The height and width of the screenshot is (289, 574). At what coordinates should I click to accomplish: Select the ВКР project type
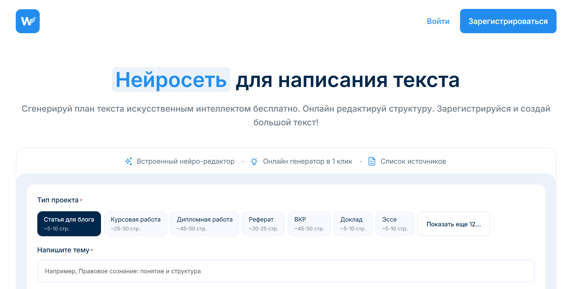tap(309, 224)
